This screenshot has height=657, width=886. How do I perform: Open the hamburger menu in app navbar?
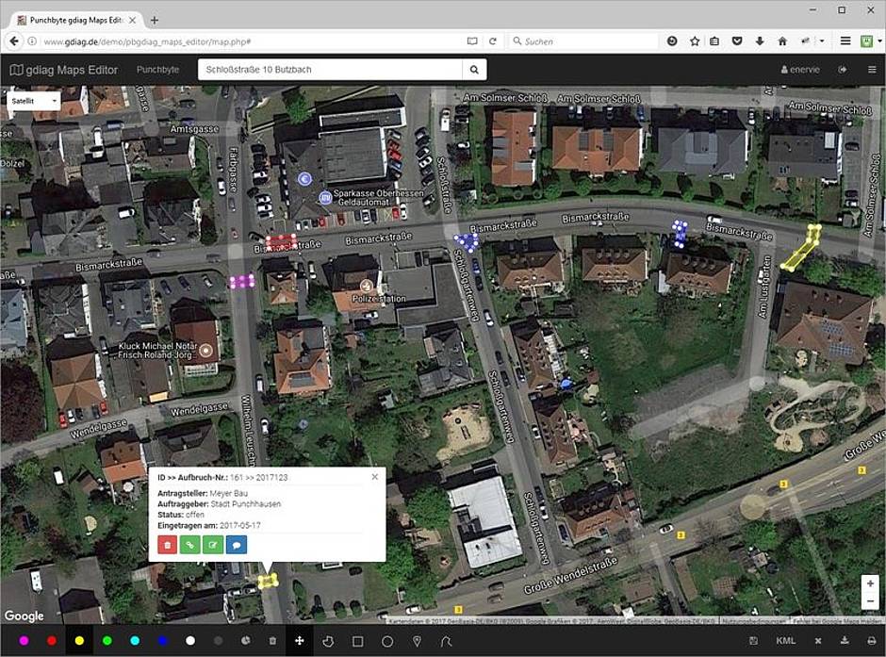click(871, 70)
